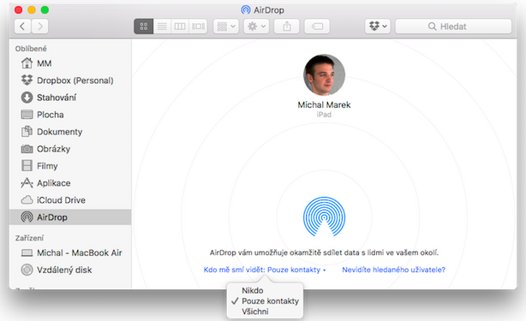Go back with the left arrow button
Image resolution: width=526 pixels, height=321 pixels.
coord(22,27)
